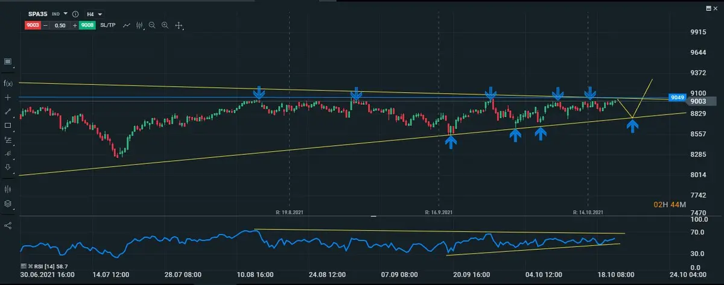Screen dimensions: 724x285
Task: Open the layers icon in sidebar
Action: tap(8, 204)
